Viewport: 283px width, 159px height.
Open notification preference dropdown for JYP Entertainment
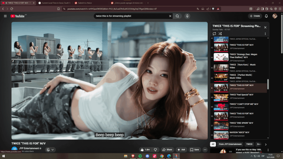(x=50, y=150)
